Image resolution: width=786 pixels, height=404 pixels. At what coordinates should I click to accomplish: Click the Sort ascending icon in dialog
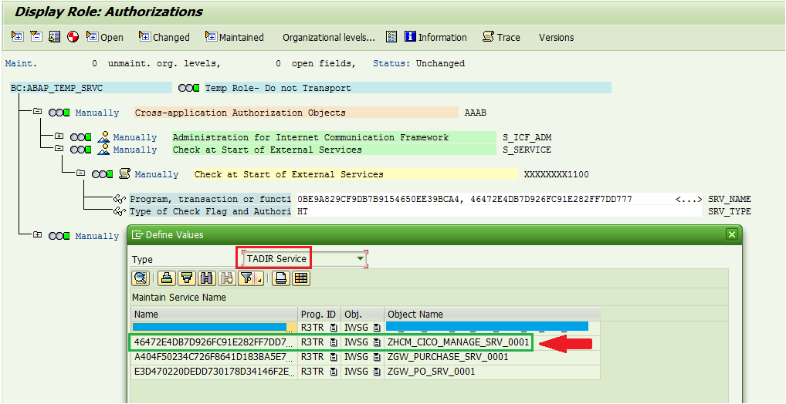point(167,278)
